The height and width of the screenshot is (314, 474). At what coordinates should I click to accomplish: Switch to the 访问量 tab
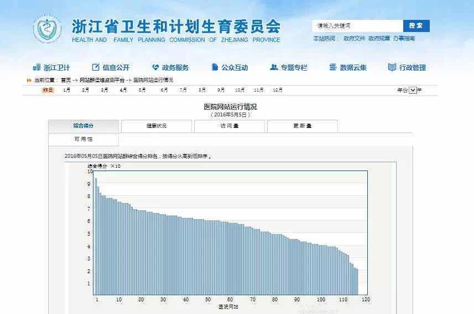tap(229, 126)
